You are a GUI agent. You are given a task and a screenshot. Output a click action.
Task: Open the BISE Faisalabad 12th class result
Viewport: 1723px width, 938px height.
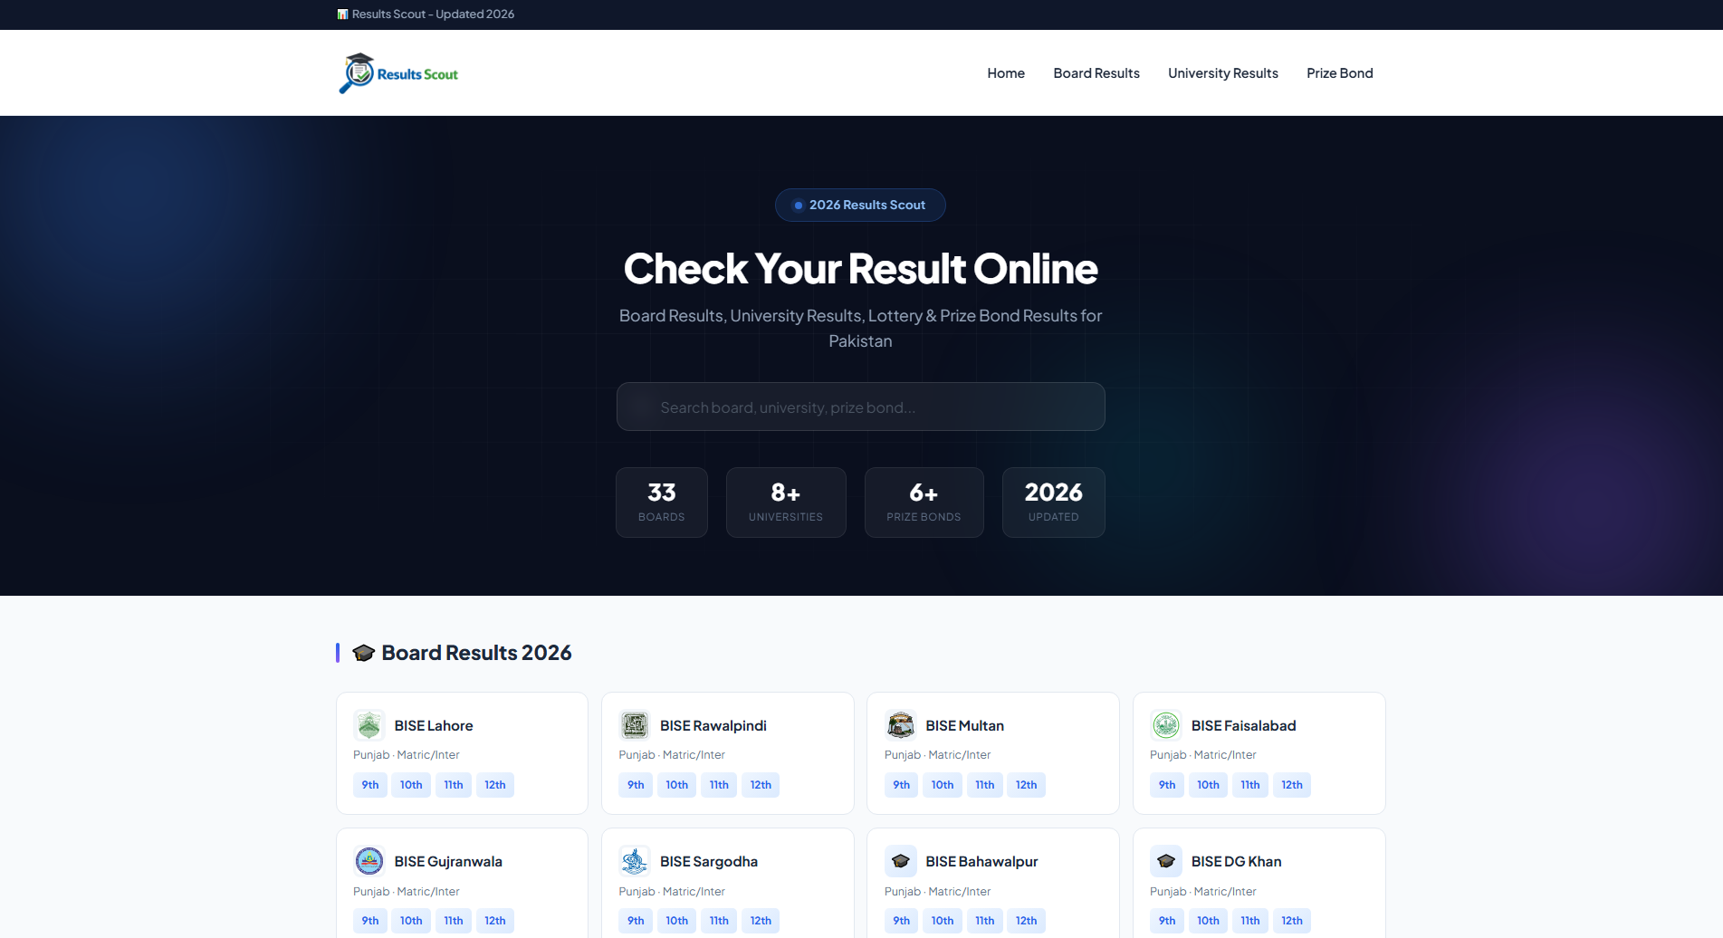pos(1292,785)
